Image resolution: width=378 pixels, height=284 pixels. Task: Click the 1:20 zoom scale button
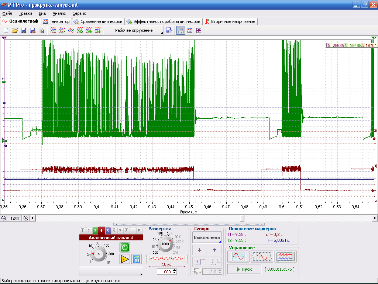(x=15, y=218)
